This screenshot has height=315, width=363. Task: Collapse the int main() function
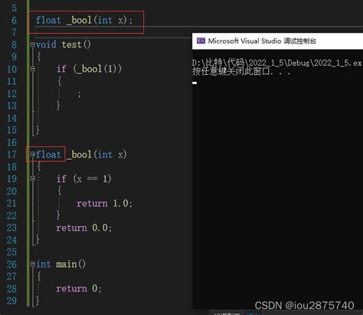pyautogui.click(x=33, y=264)
